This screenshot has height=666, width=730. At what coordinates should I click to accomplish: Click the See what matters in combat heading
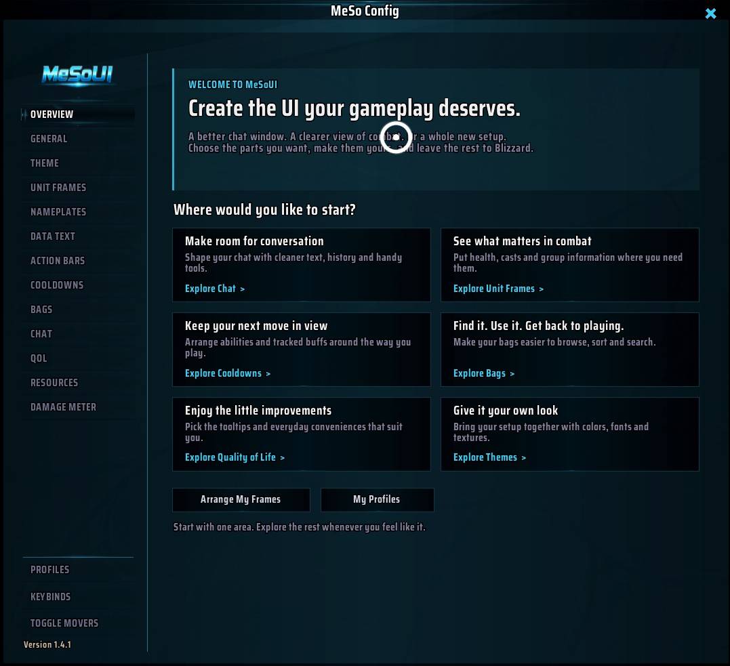(x=523, y=241)
